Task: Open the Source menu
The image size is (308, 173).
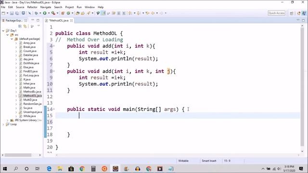Action: pos(20,7)
